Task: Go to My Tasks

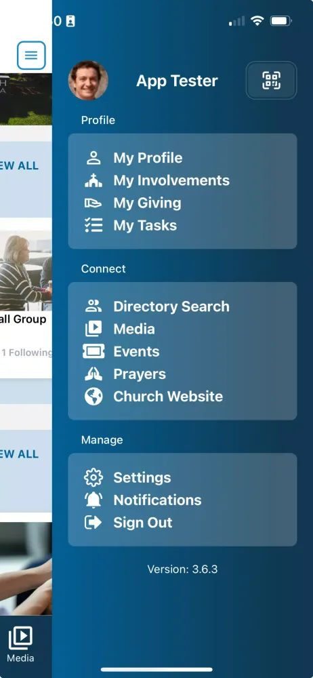Action: point(145,225)
